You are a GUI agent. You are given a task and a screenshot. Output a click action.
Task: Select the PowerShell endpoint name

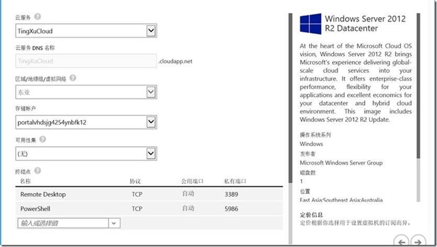coord(36,208)
